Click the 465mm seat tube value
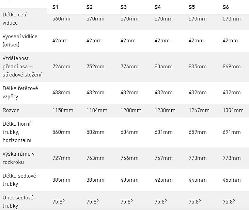The height and width of the screenshot is (210, 249). coord(232,180)
